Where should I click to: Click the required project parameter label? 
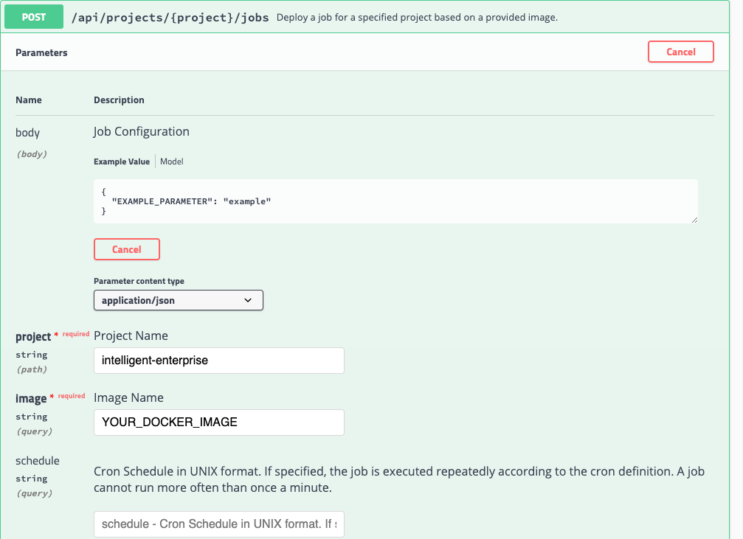click(33, 337)
